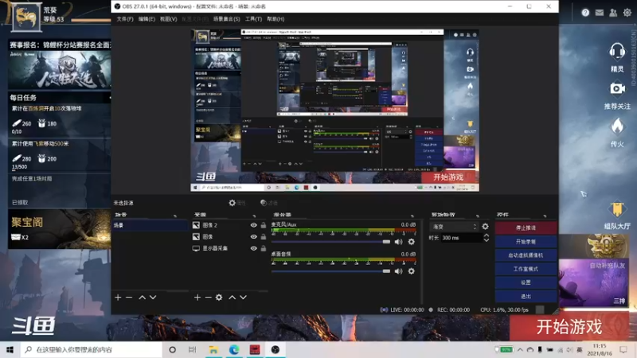Viewport: 637px width, 358px height.
Task: Adjust 麦克风/Aux volume slider
Action: [x=331, y=242]
